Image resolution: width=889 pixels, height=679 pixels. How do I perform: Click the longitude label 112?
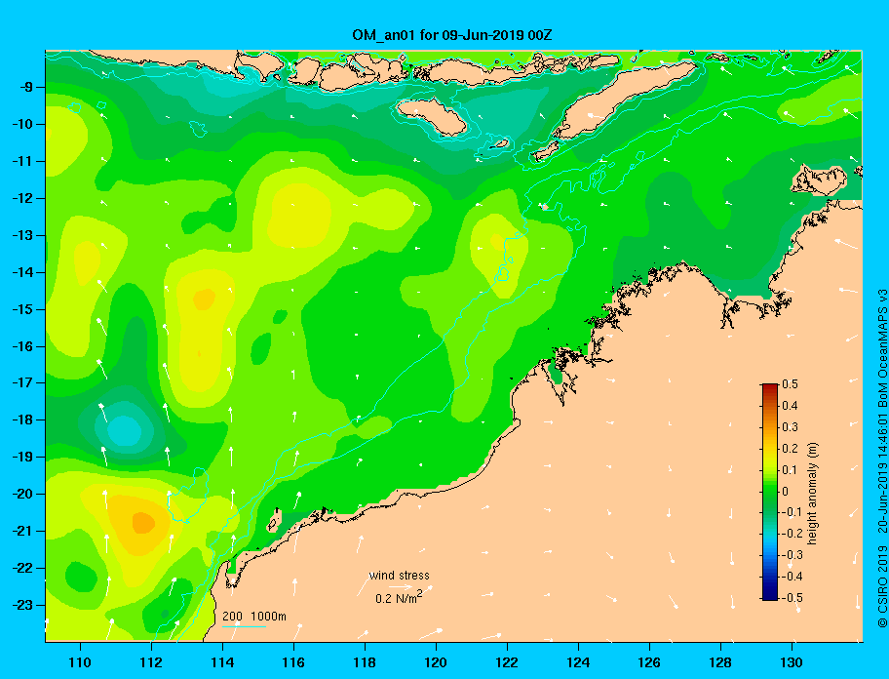(151, 662)
